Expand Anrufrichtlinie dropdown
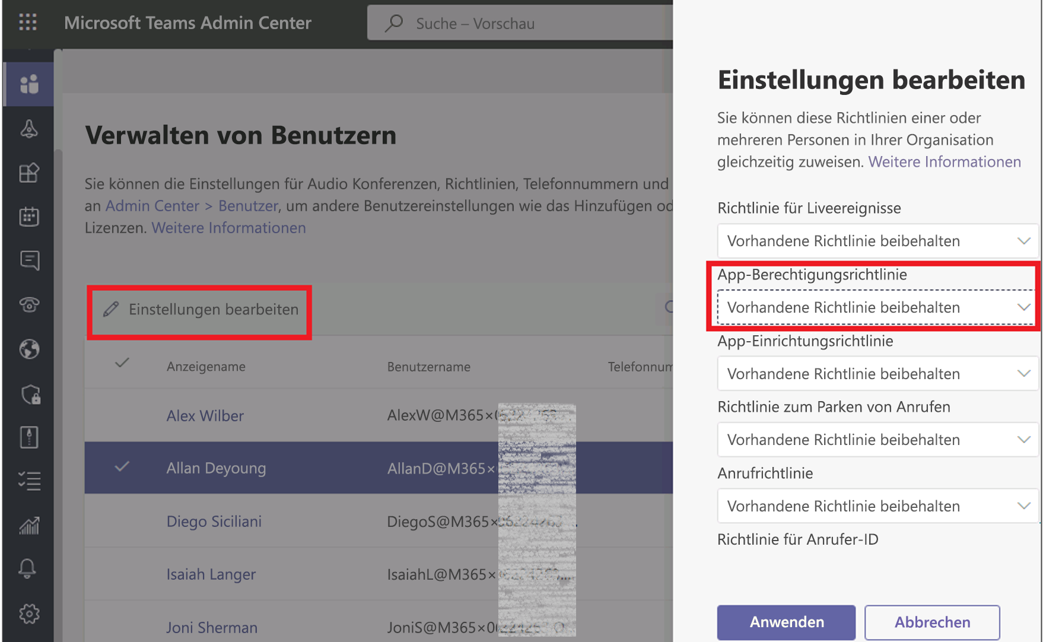The height and width of the screenshot is (642, 1043). click(877, 506)
